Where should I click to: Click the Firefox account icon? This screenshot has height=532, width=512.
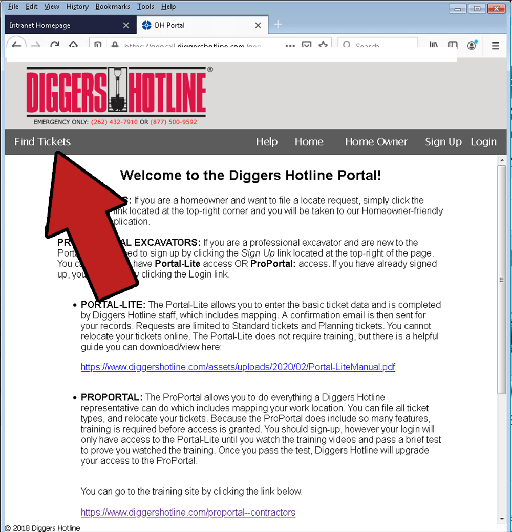(x=472, y=45)
